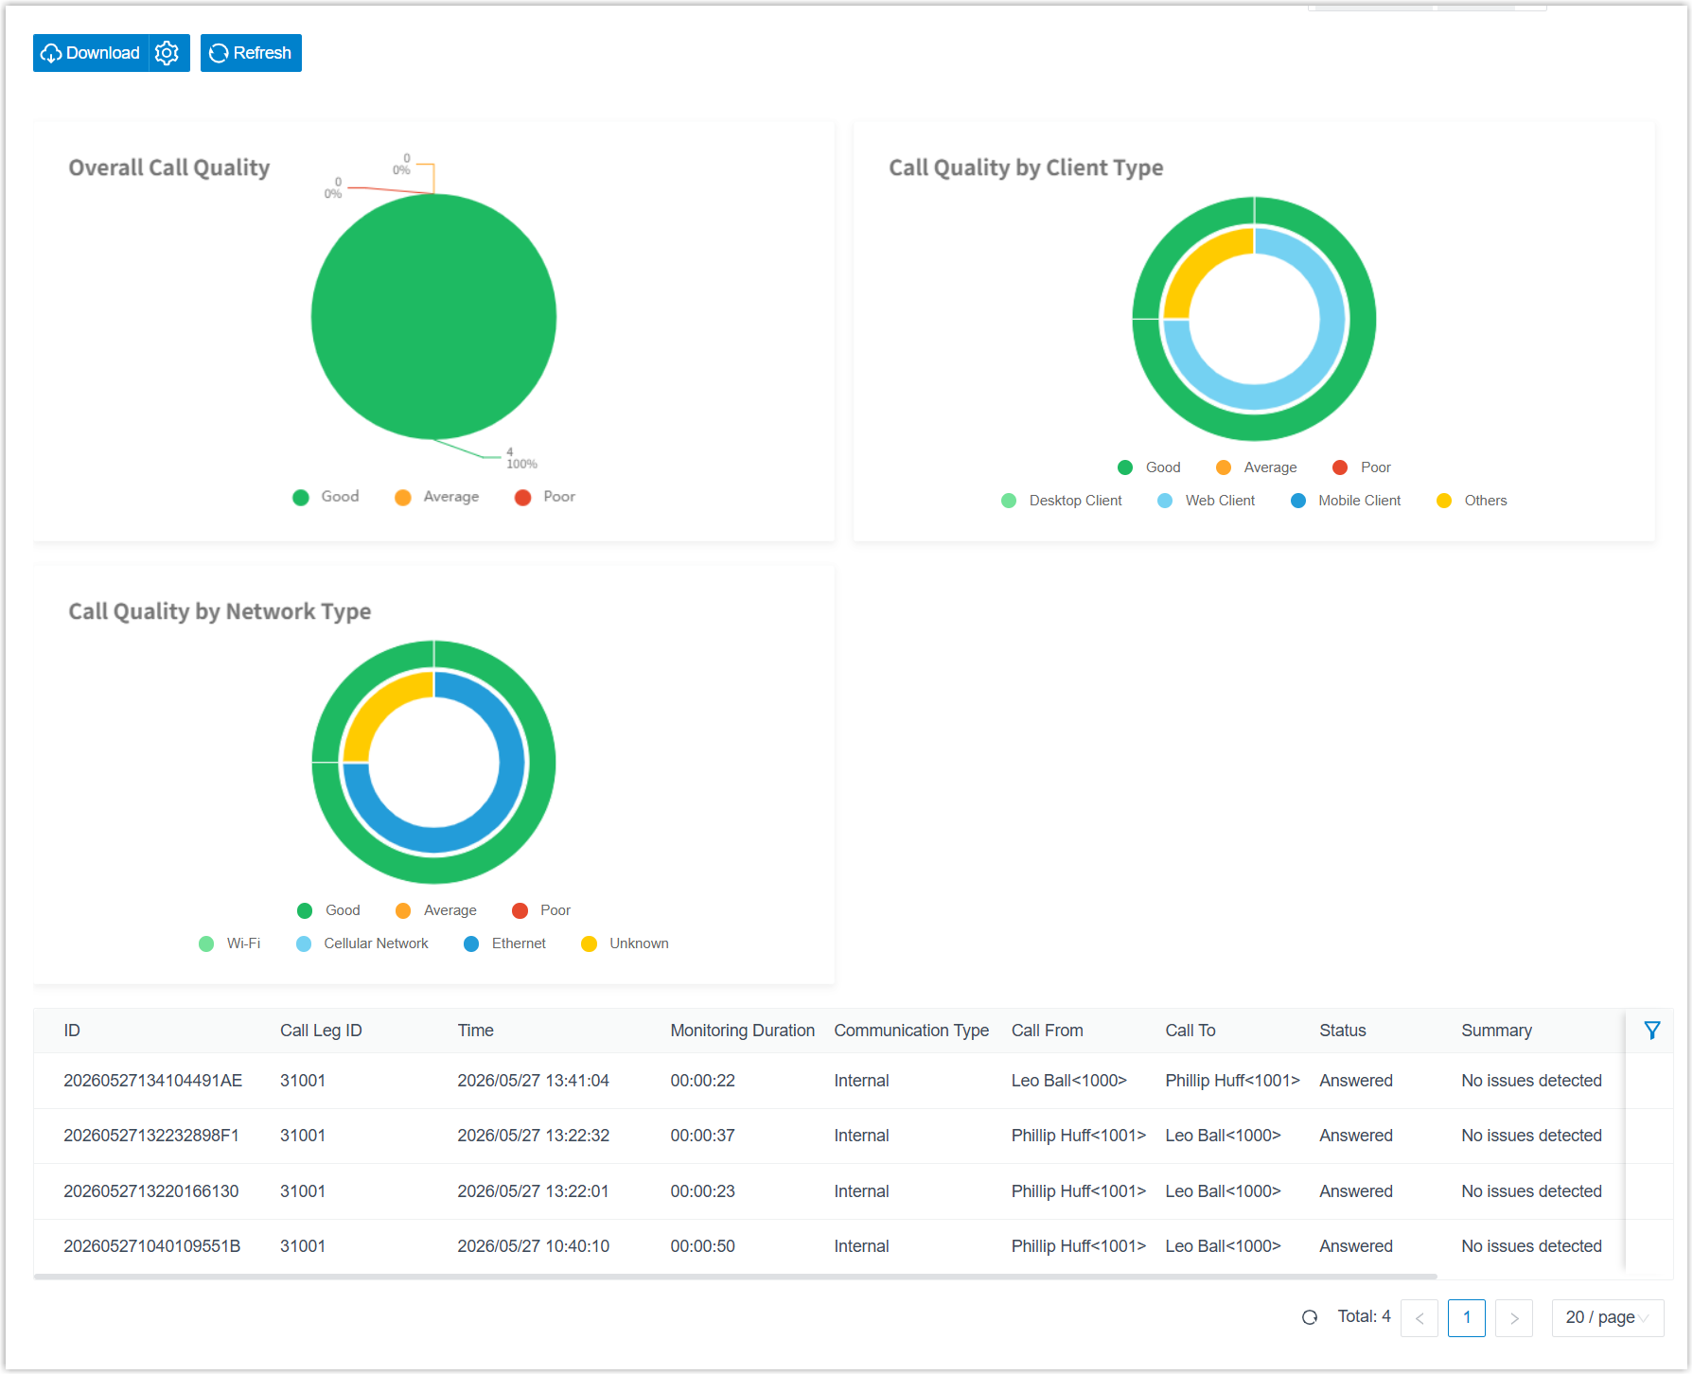Viewport: 1693px width, 1375px height.
Task: Toggle Mobile Client legend item
Action: tap(1346, 501)
